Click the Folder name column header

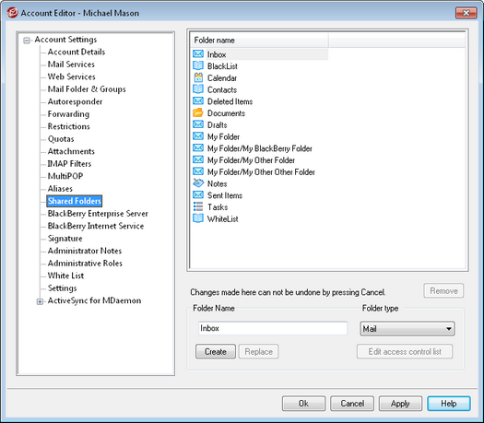click(x=260, y=41)
